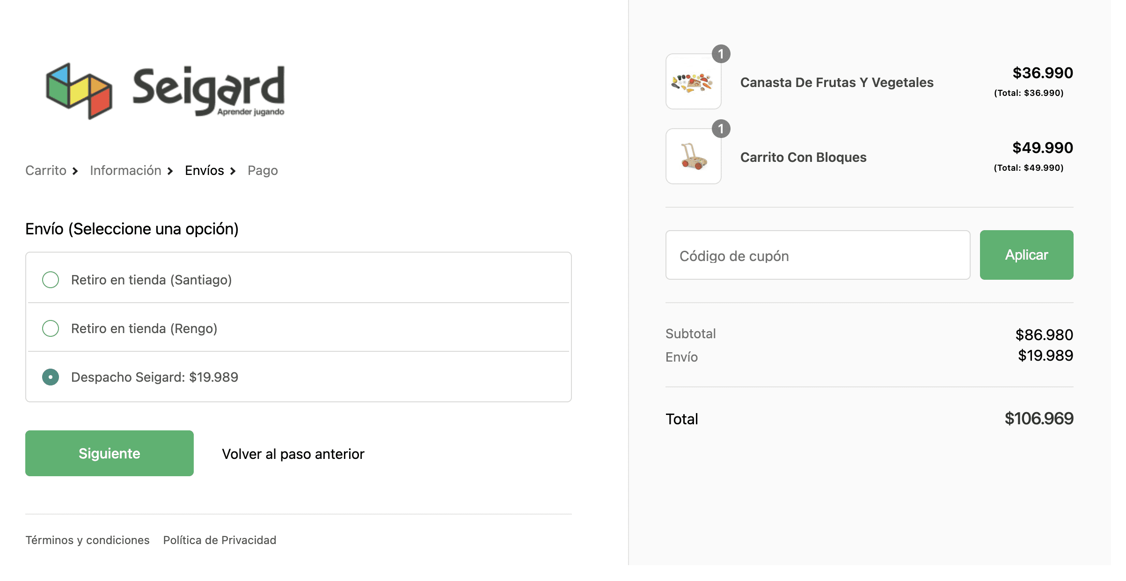Go to Información breadcrumb step

click(125, 171)
